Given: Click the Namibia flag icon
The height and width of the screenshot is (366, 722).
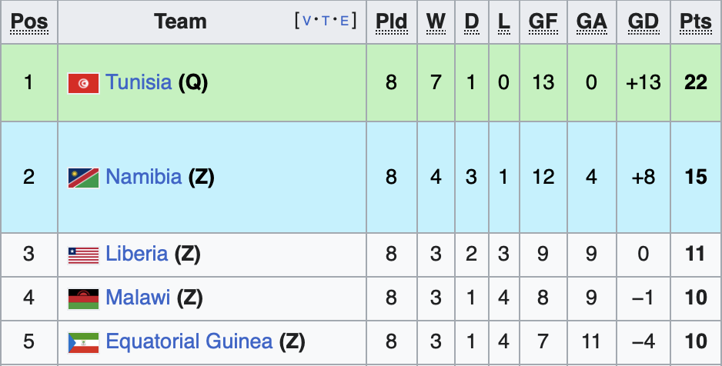Looking at the screenshot, I should point(83,178).
